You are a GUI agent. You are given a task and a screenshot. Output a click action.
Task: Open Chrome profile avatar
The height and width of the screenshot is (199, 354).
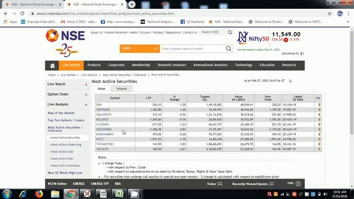[x=340, y=13]
